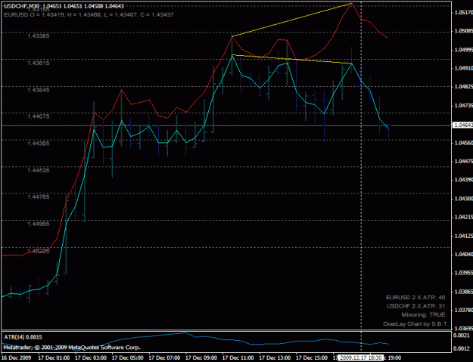Select the lower falling yellow trendline

point(291,59)
